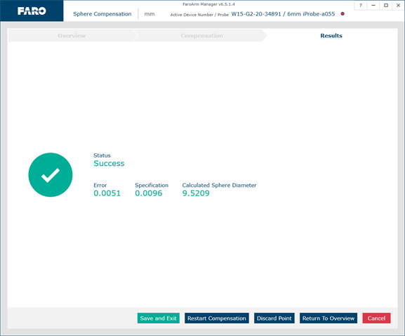
Task: Click Return To Overview button
Action: [x=328, y=318]
